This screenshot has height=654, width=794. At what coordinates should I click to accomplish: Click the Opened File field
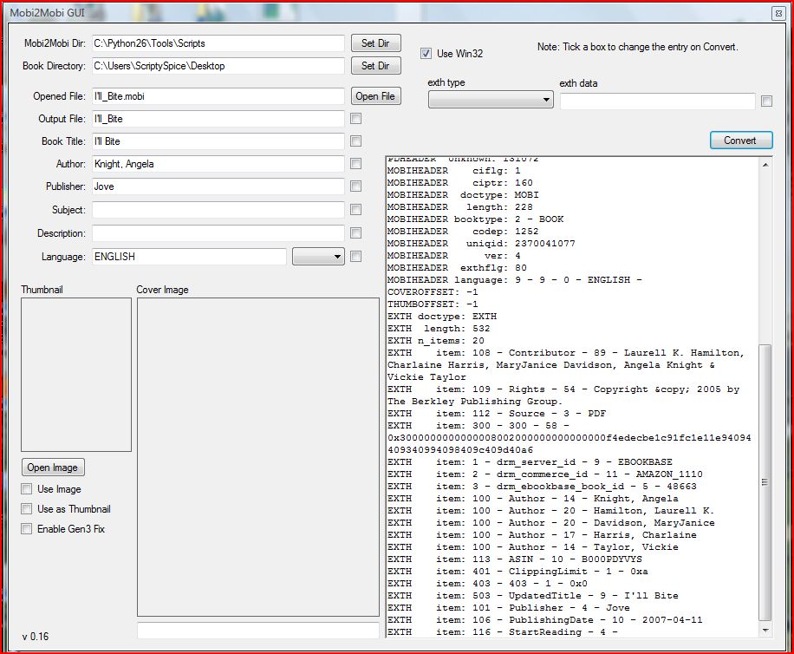tap(218, 96)
